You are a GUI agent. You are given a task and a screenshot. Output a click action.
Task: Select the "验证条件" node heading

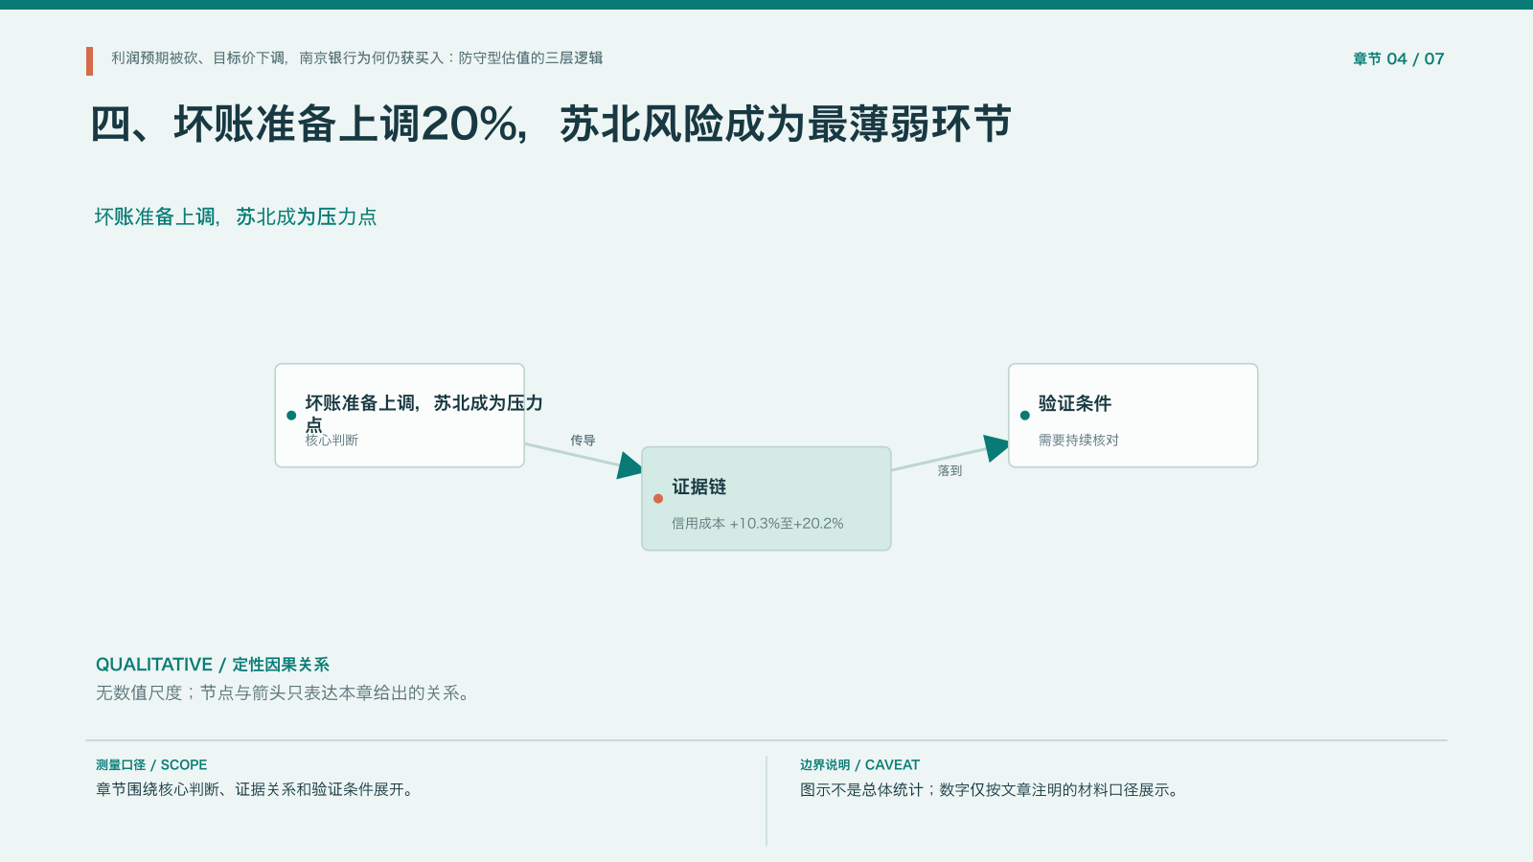click(1075, 403)
